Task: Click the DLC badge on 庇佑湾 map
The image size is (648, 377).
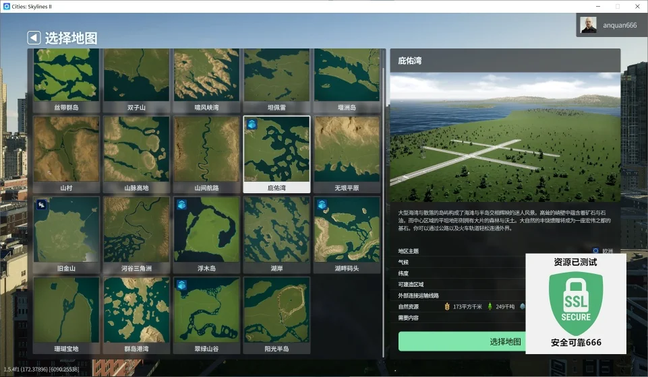Action: (252, 125)
